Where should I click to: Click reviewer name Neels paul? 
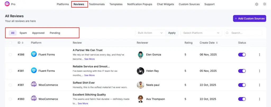pyautogui.click(x=153, y=85)
